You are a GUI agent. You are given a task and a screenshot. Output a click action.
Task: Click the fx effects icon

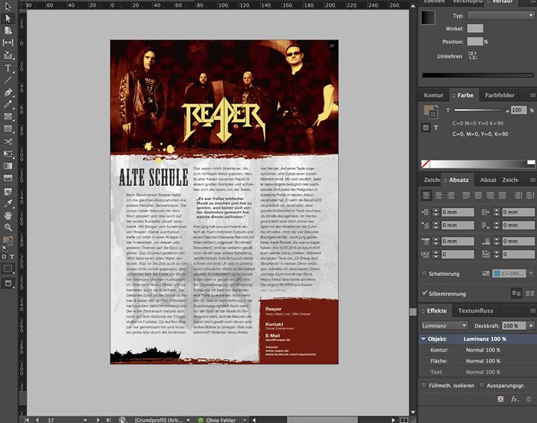515,400
